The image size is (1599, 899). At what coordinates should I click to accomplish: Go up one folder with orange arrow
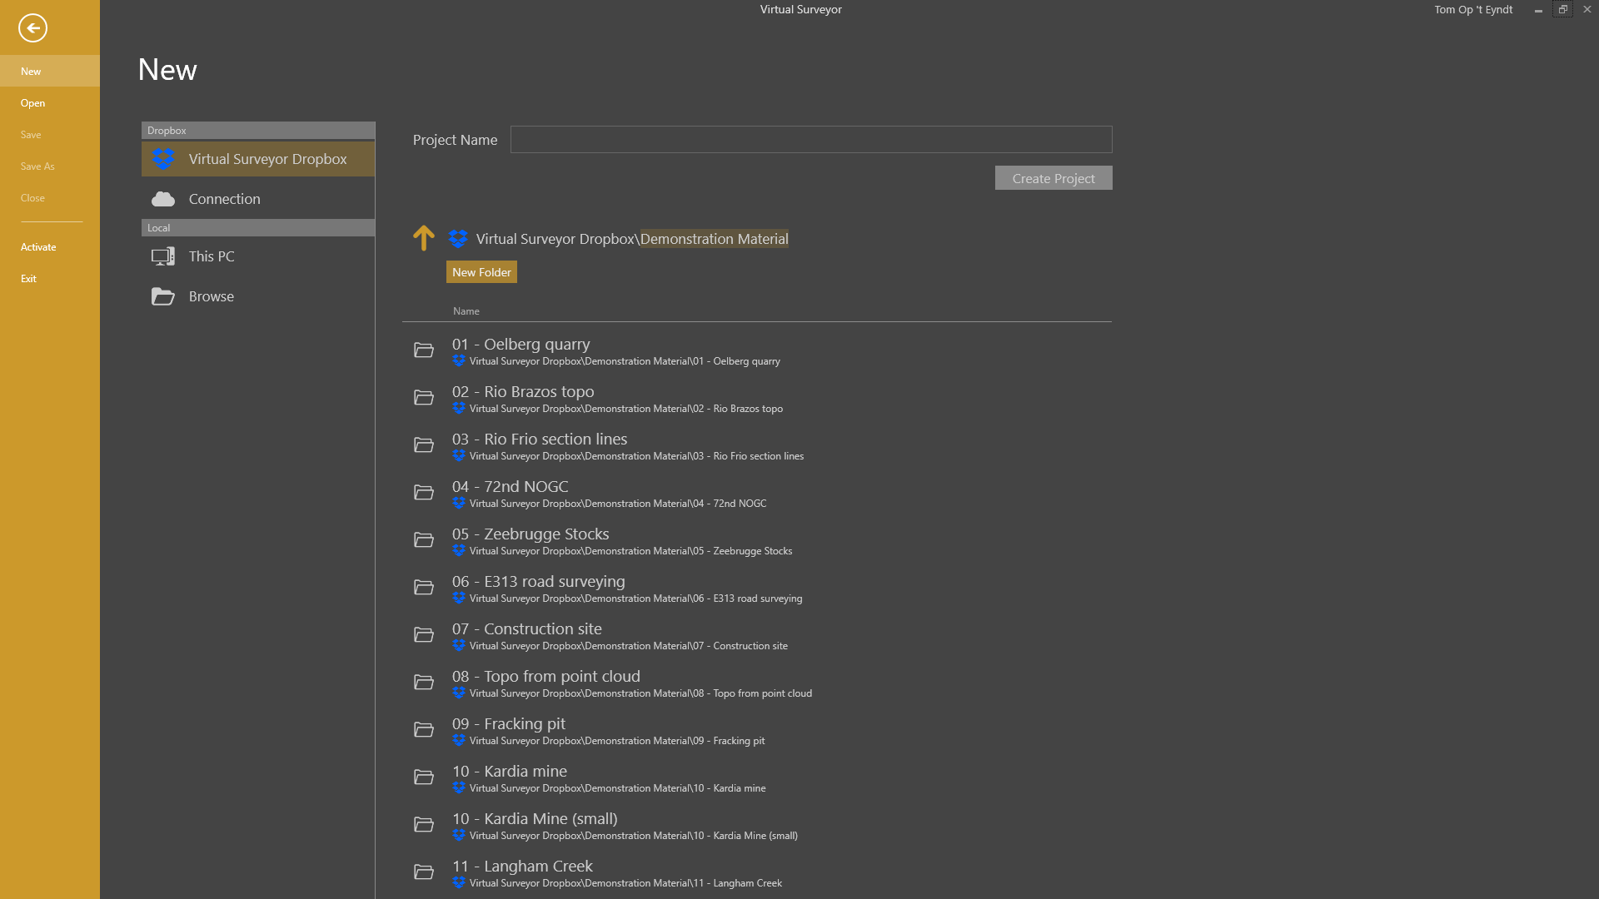click(423, 238)
